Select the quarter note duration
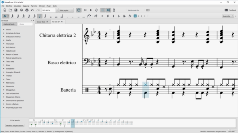The height and width of the screenshot is (133, 238). [x=40, y=16]
